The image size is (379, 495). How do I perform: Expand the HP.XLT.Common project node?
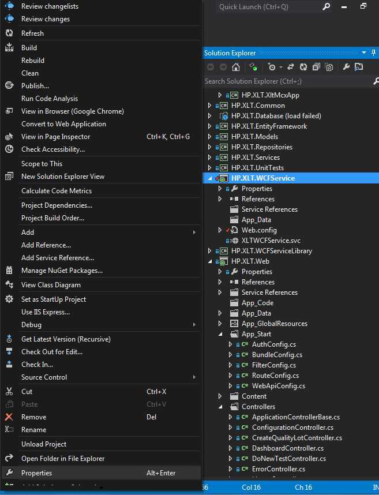coord(209,106)
